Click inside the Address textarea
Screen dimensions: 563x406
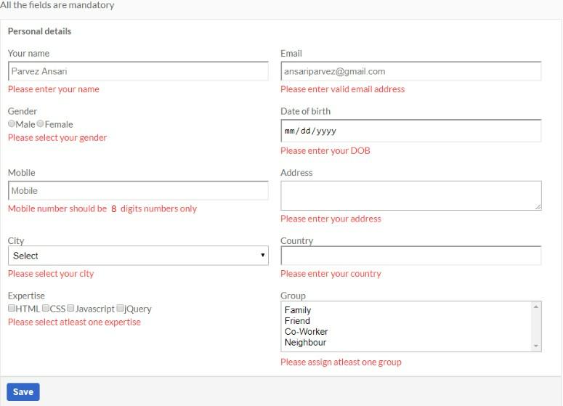pyautogui.click(x=411, y=195)
